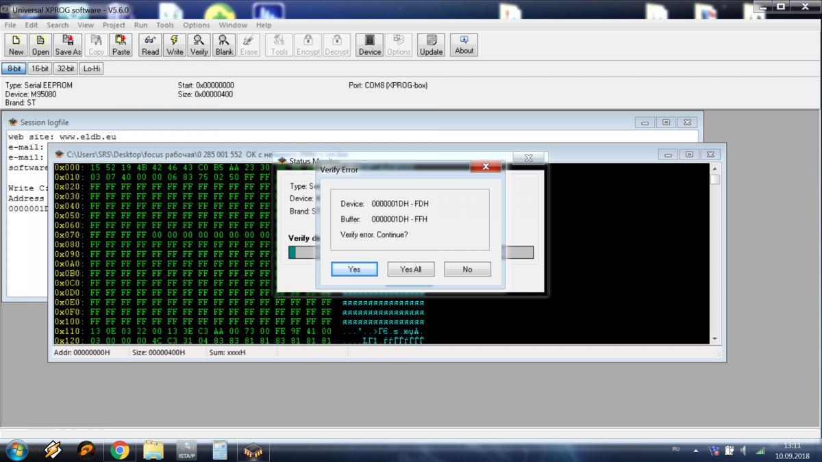This screenshot has height=462, width=822.
Task: Click the Save As toolbar icon
Action: [x=68, y=45]
